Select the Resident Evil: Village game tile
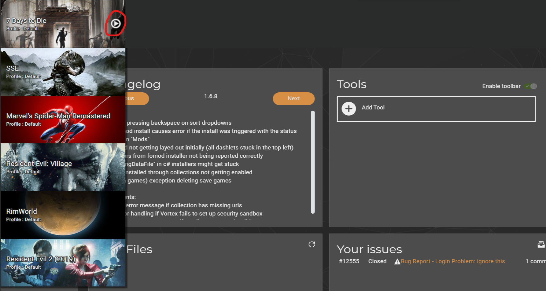546x291 pixels. 63,167
